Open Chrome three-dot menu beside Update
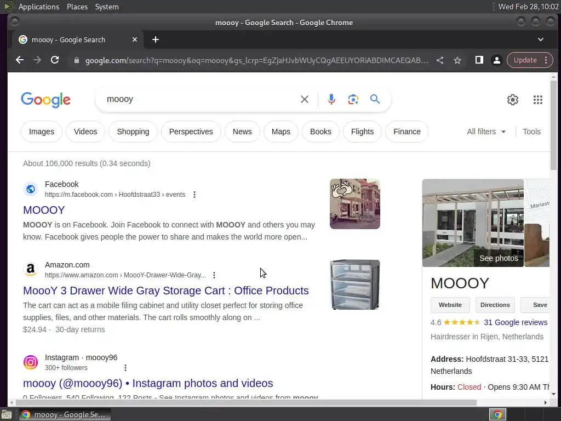Screen dimensions: 561x421 pyautogui.click(x=546, y=60)
